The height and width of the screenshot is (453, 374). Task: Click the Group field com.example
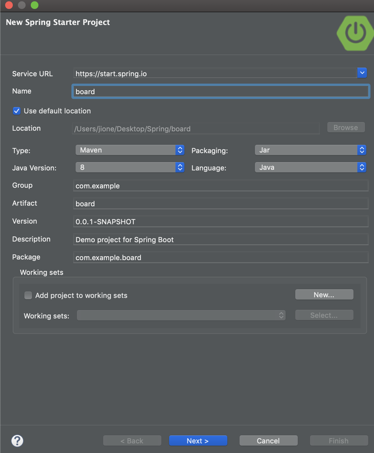point(221,185)
